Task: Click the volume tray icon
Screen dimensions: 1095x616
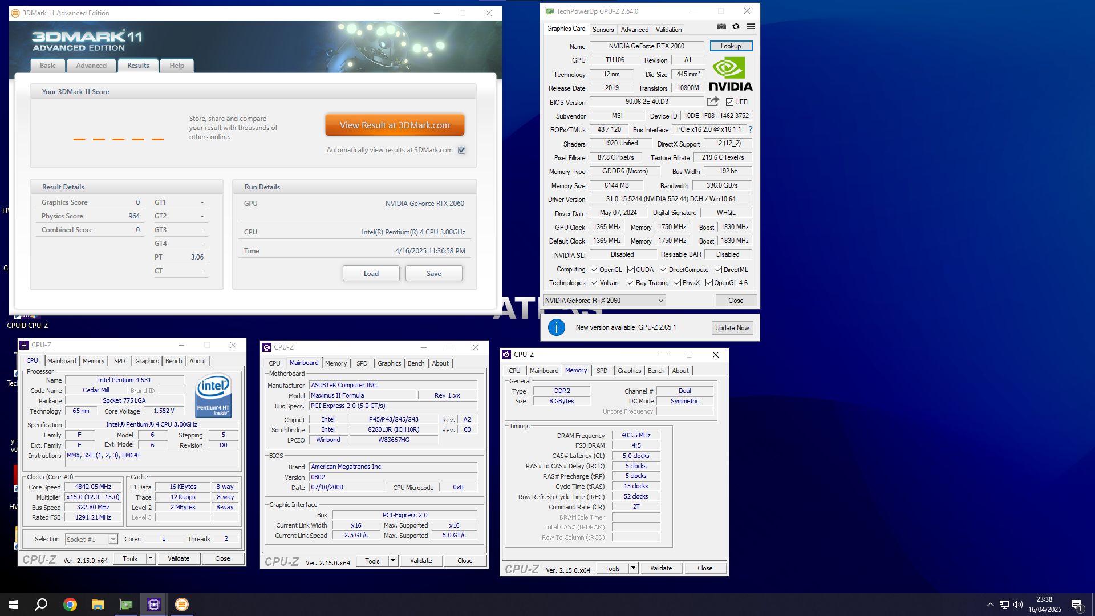Action: point(1018,605)
